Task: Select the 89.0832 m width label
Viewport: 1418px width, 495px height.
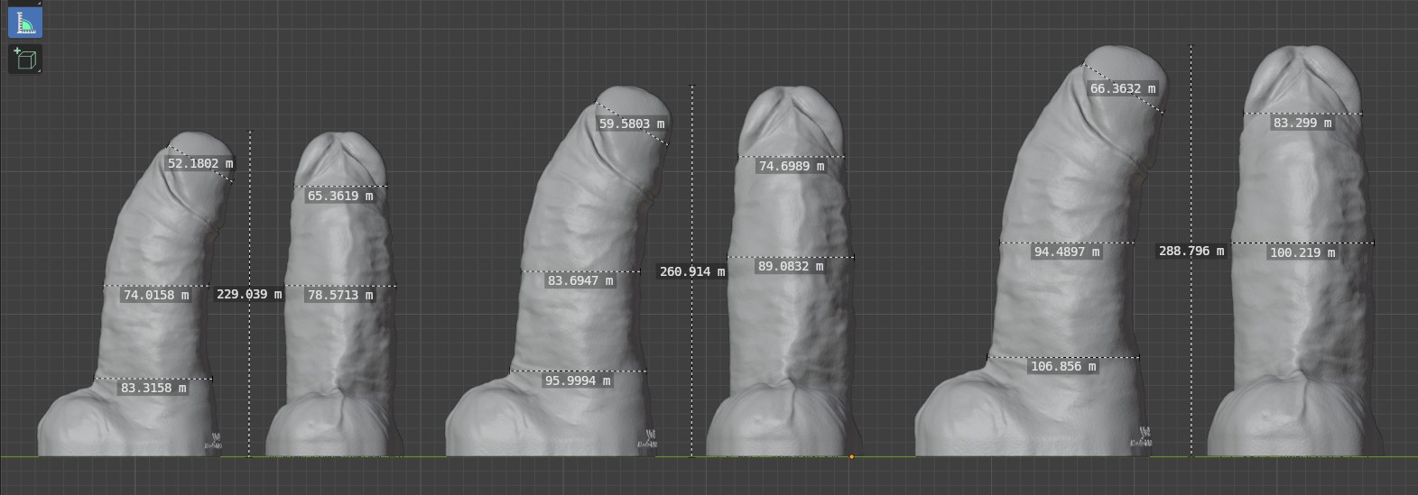Action: [x=790, y=266]
